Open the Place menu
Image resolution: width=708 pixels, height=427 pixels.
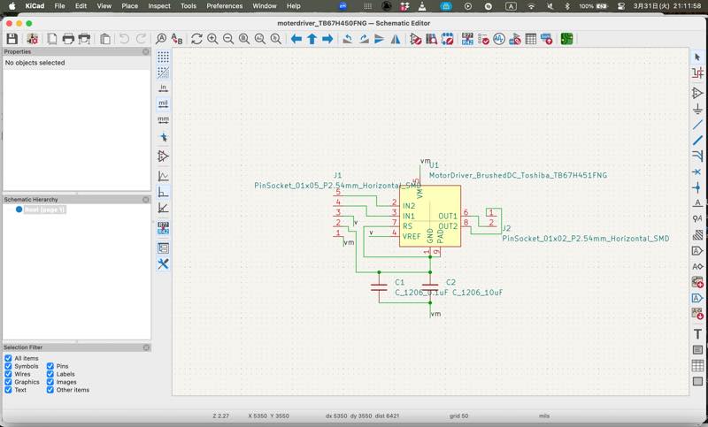coord(129,6)
